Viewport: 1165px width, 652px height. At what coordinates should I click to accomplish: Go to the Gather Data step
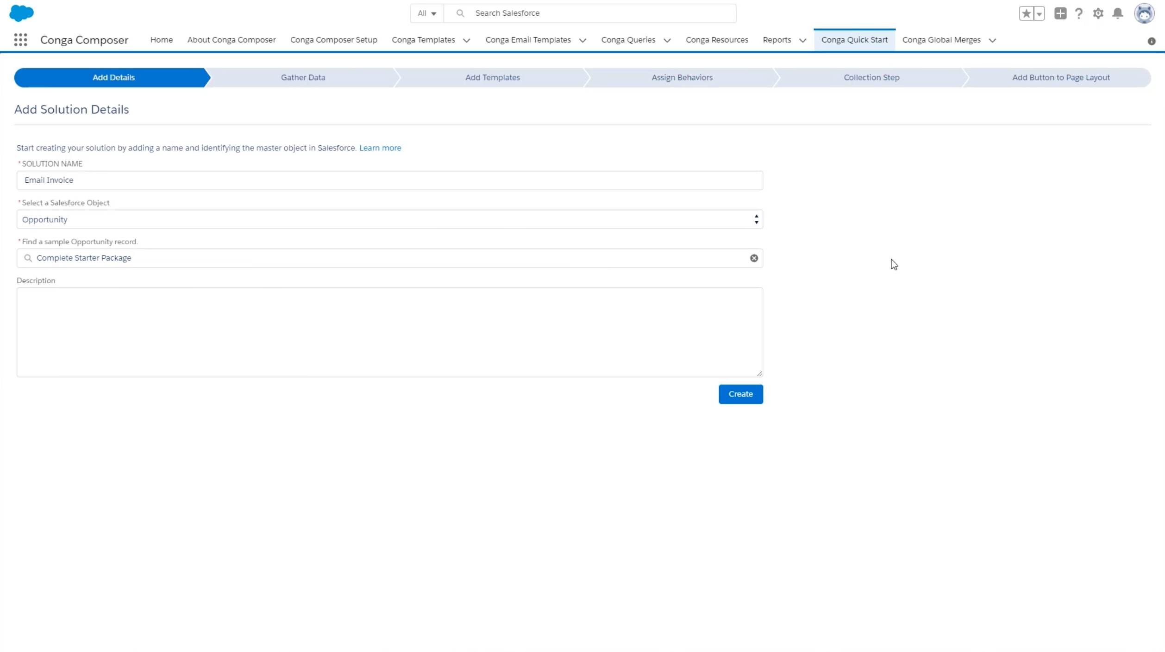click(x=303, y=77)
